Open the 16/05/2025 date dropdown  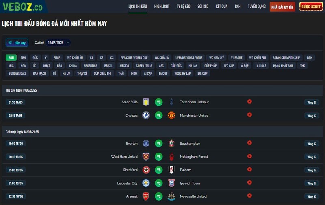(58, 43)
